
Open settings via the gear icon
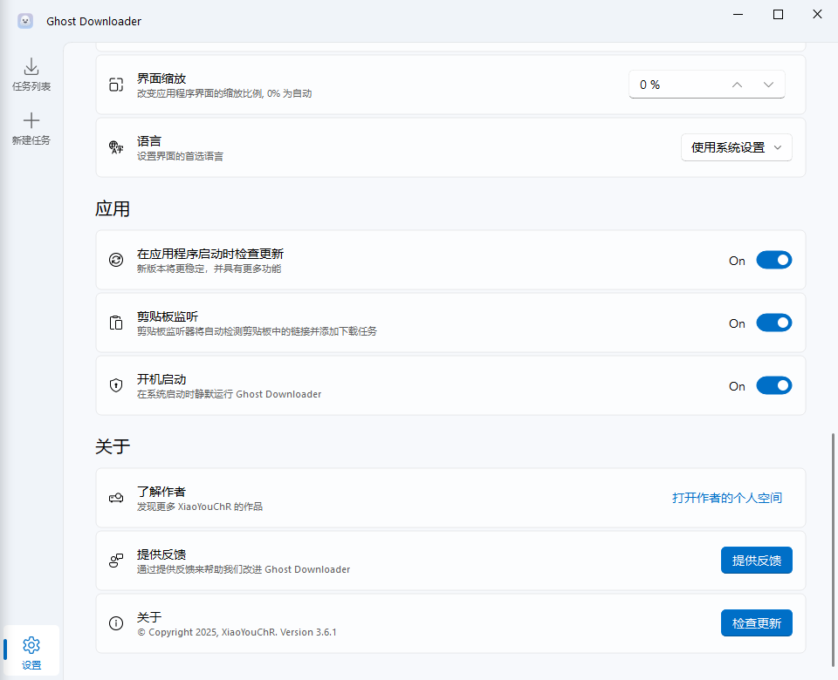tap(31, 644)
